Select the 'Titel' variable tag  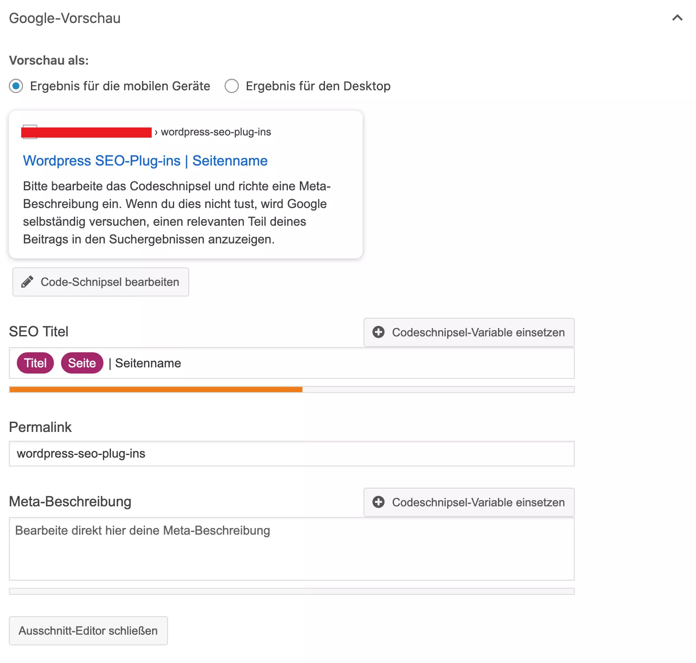tap(35, 363)
